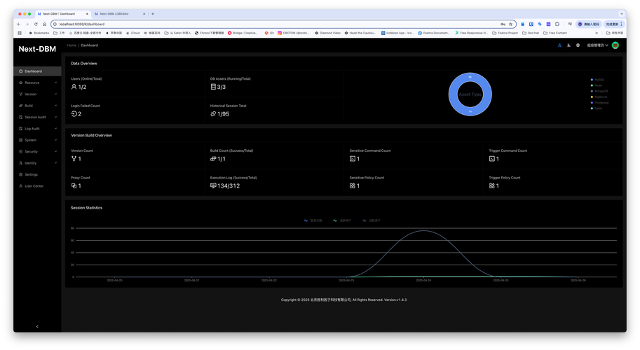
Task: Click the globe language icon in the header
Action: 578,45
